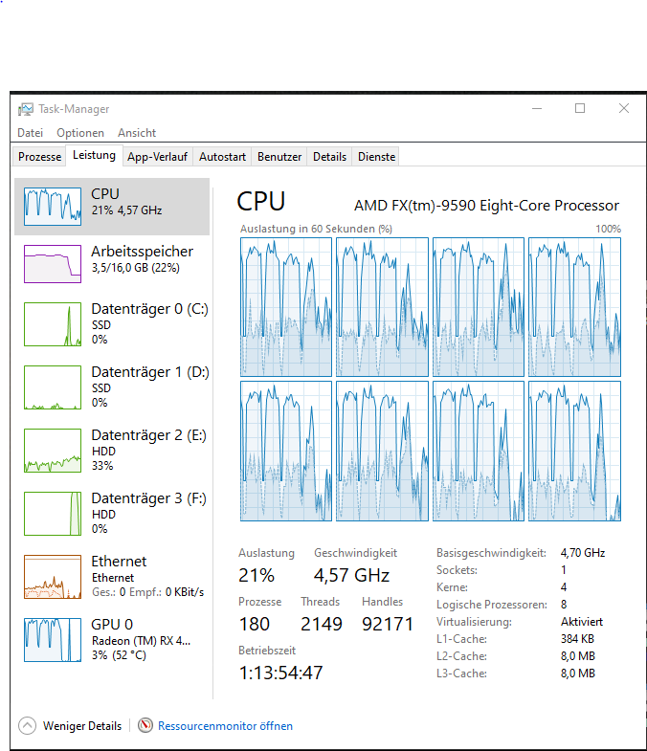Select the Ethernet entry
647x751 pixels.
click(112, 577)
